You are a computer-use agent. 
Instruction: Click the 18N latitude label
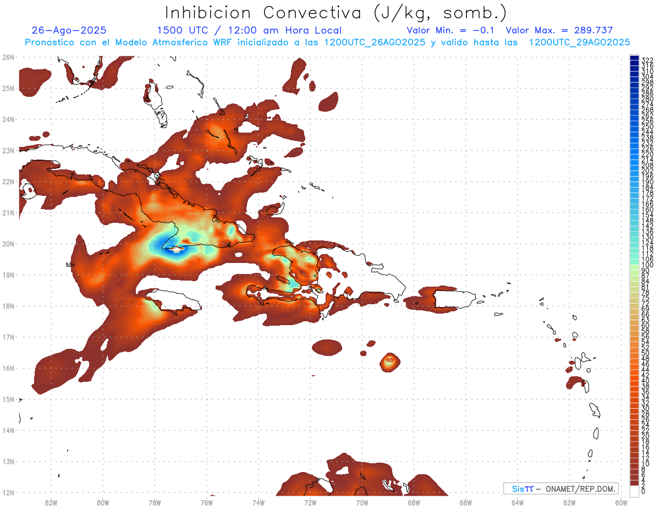pos(8,306)
